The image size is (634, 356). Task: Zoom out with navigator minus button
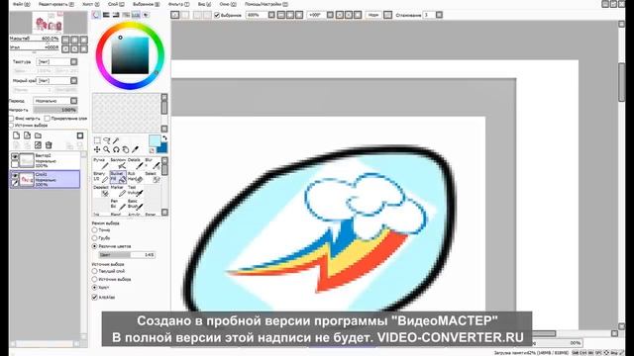(x=65, y=40)
